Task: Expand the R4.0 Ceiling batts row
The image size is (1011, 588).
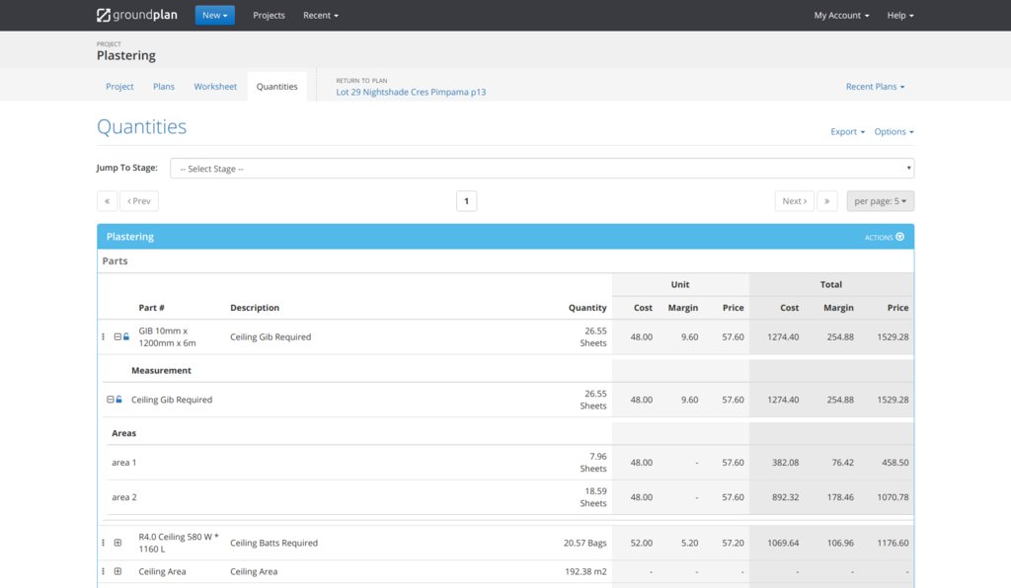Action: (117, 543)
